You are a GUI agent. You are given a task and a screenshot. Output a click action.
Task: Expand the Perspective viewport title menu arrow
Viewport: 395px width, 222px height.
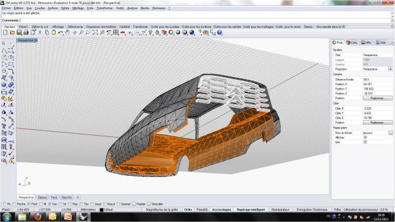[x=36, y=40]
